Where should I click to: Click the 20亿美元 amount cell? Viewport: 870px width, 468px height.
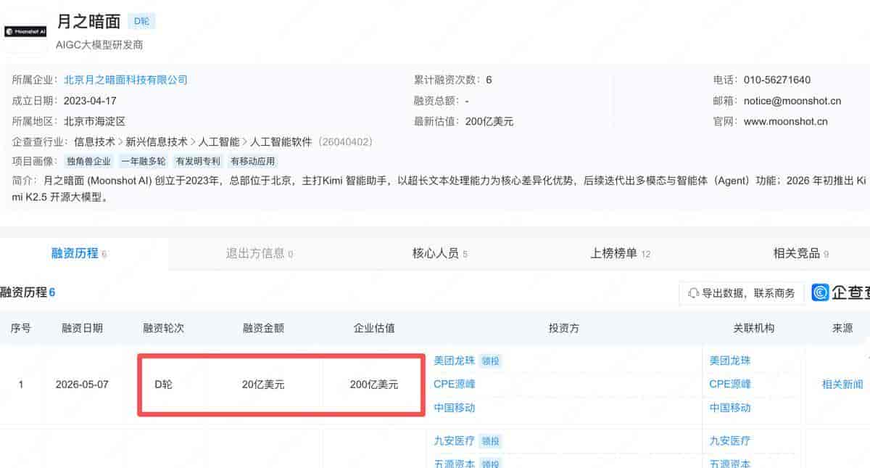tap(263, 385)
